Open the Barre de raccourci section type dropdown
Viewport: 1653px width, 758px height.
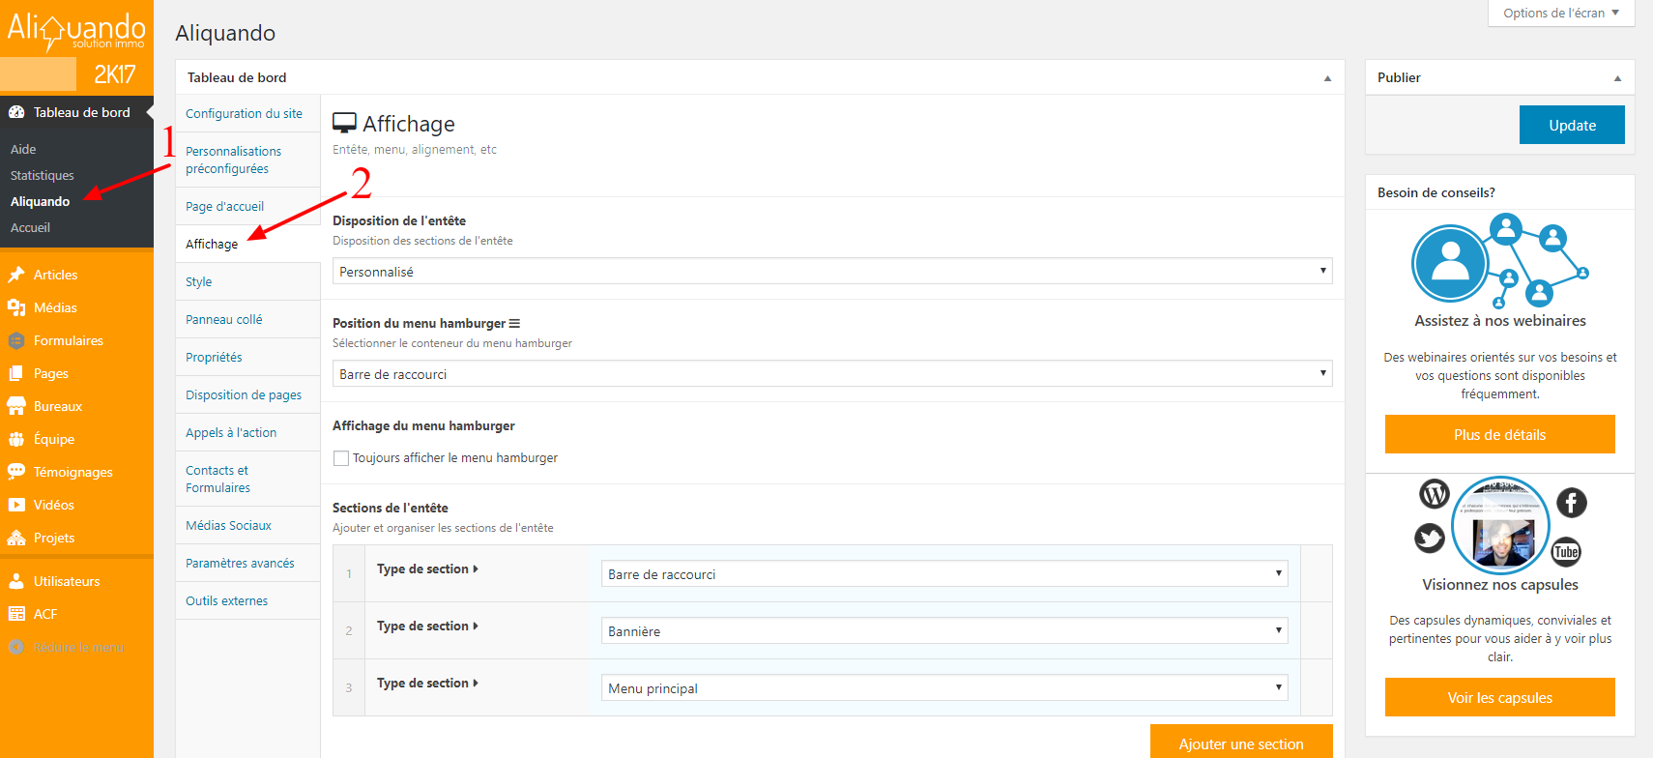point(944,574)
